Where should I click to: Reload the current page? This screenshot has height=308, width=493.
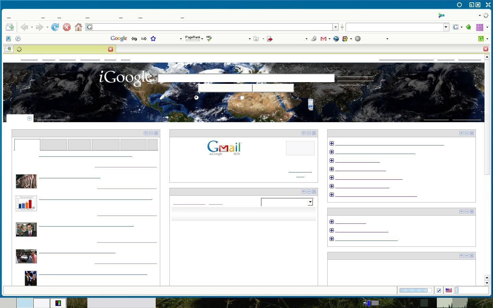coord(55,27)
